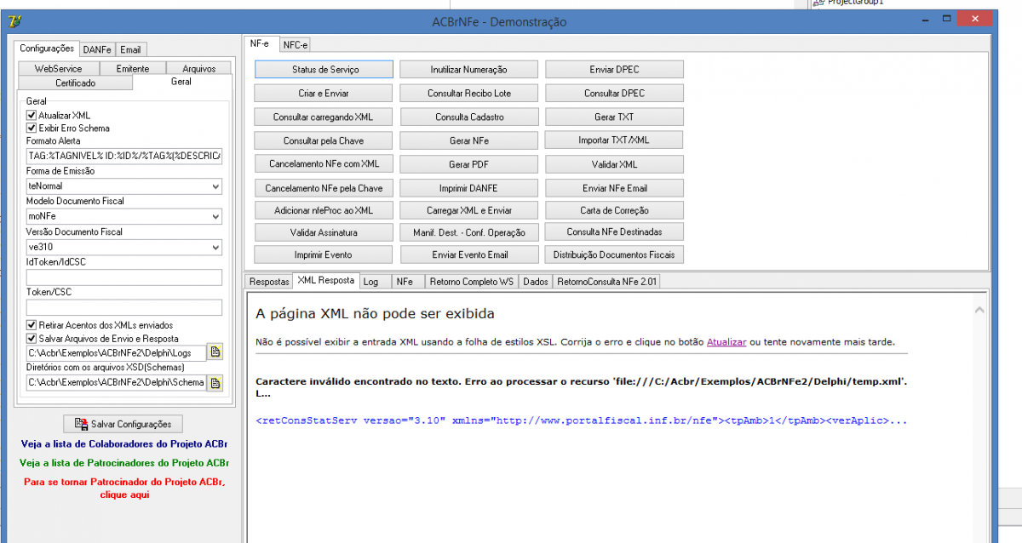Click Distribuição Documentos Fiscais button
The width and height of the screenshot is (1022, 543).
coord(615,254)
